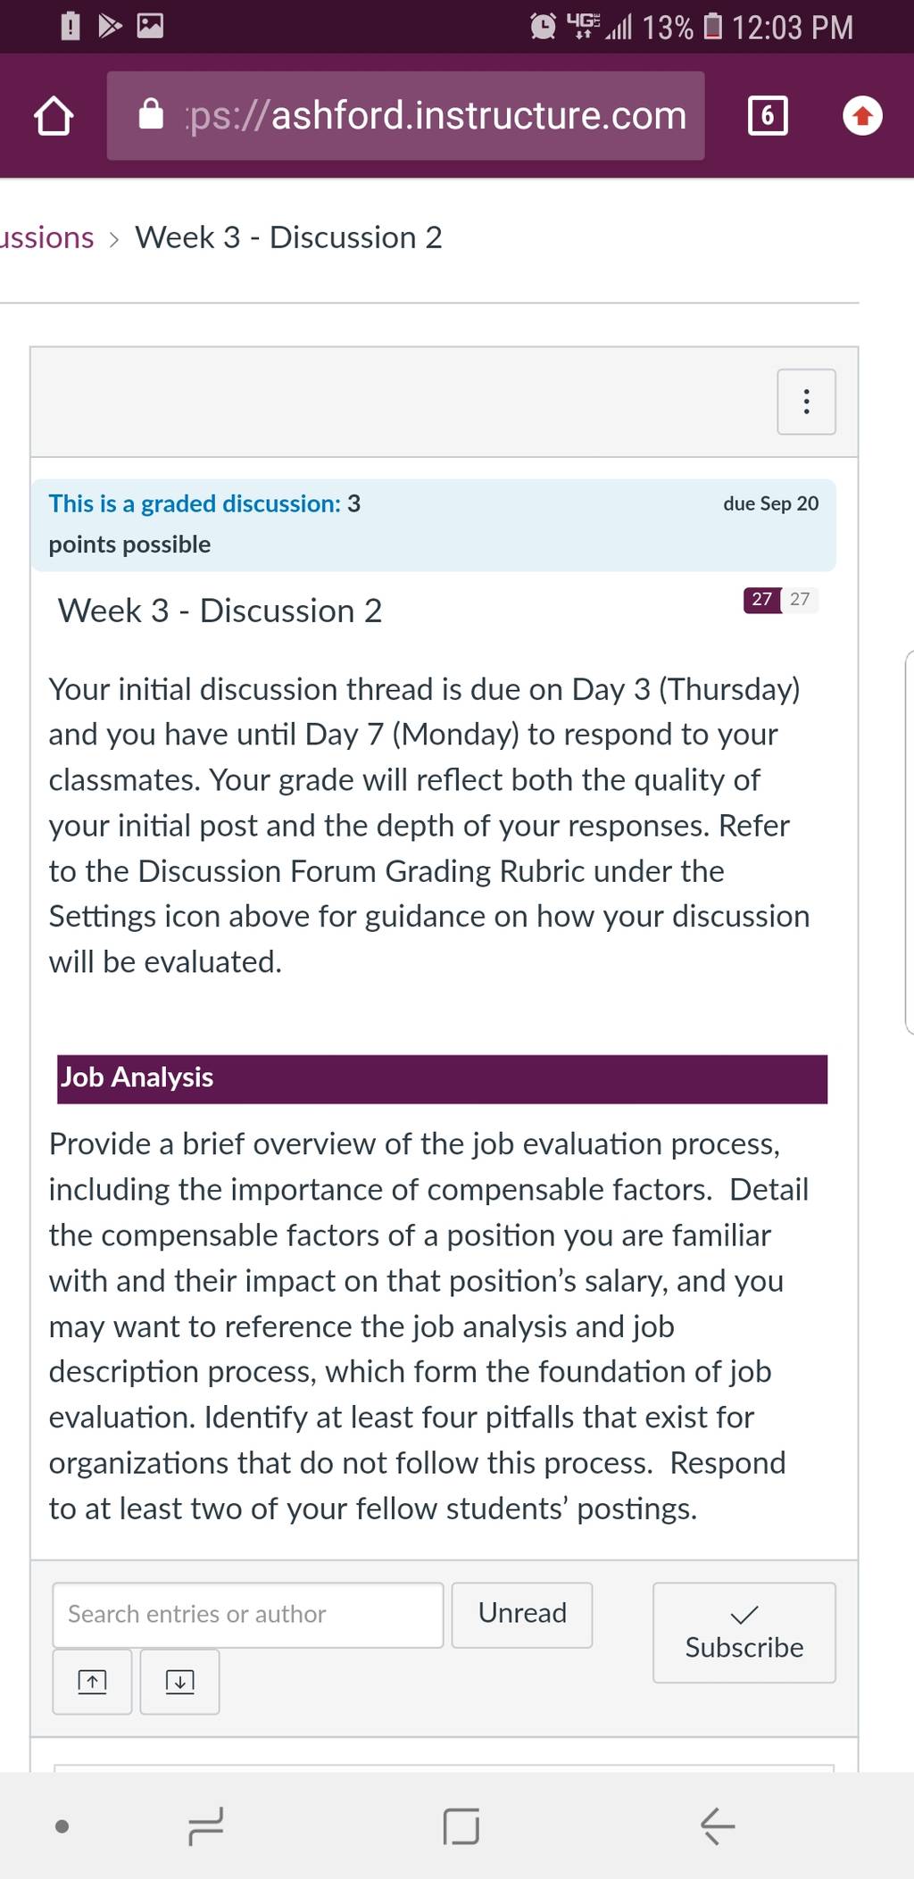Toggle the Unread filter button
This screenshot has height=1879, width=914.
pos(522,1615)
